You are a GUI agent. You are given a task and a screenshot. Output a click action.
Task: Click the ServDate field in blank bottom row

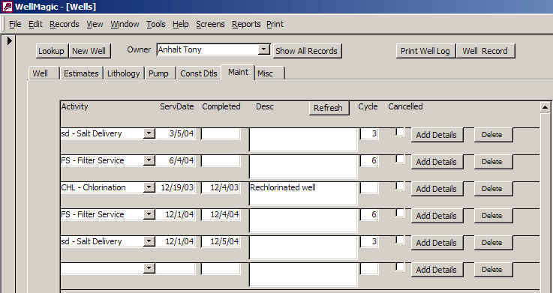point(176,269)
